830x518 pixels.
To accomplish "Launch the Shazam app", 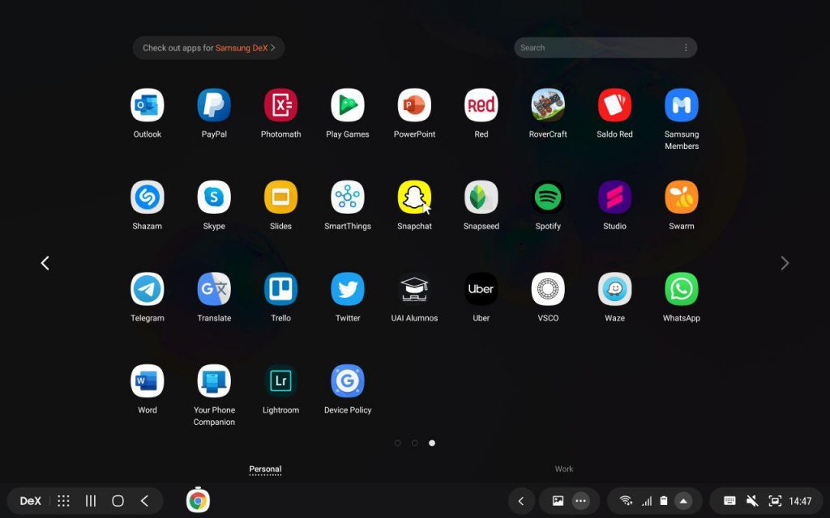I will pos(148,197).
